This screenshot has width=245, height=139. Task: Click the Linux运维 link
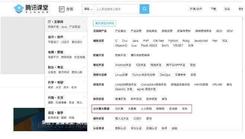tap(121, 75)
